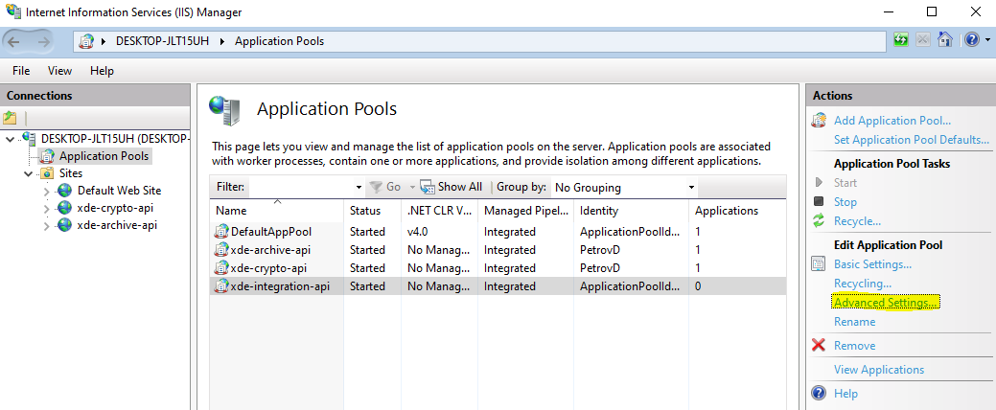Open the Go button dropdown arrow
Screen dimensions: 996x410
pos(411,187)
